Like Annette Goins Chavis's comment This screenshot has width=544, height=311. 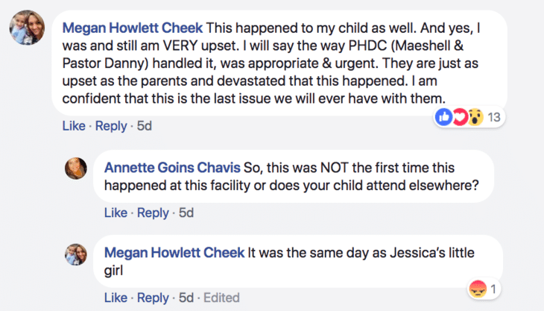click(x=116, y=213)
